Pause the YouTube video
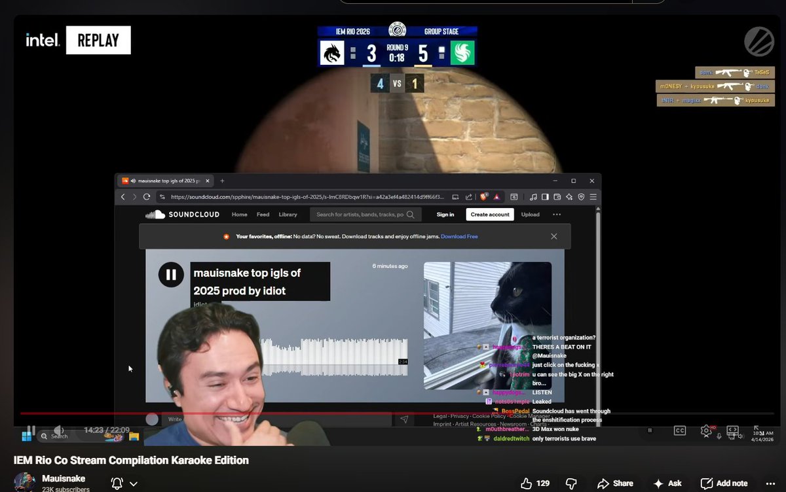The image size is (786, 492). click(x=31, y=430)
